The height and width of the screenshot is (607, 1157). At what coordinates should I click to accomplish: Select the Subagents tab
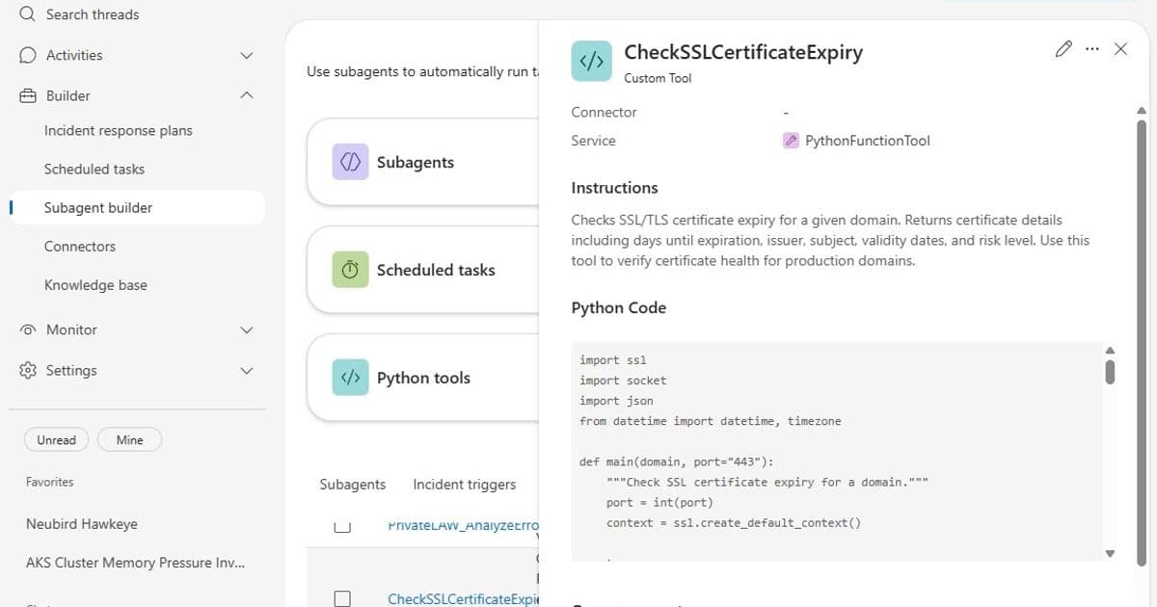click(x=353, y=484)
